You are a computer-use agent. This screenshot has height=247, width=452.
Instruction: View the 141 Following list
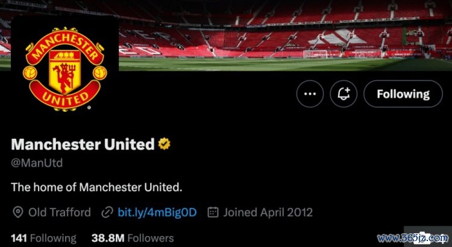click(43, 238)
